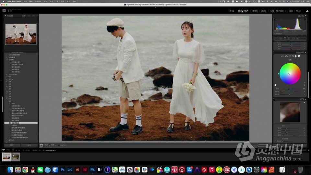
Task: Click the detail target picker icon
Action: point(275,103)
